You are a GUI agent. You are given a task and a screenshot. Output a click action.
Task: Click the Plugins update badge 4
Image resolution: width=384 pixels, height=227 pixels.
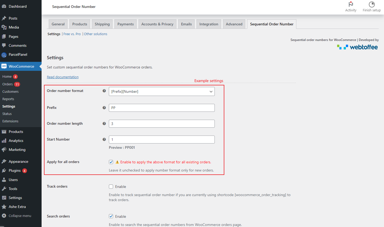point(24,171)
